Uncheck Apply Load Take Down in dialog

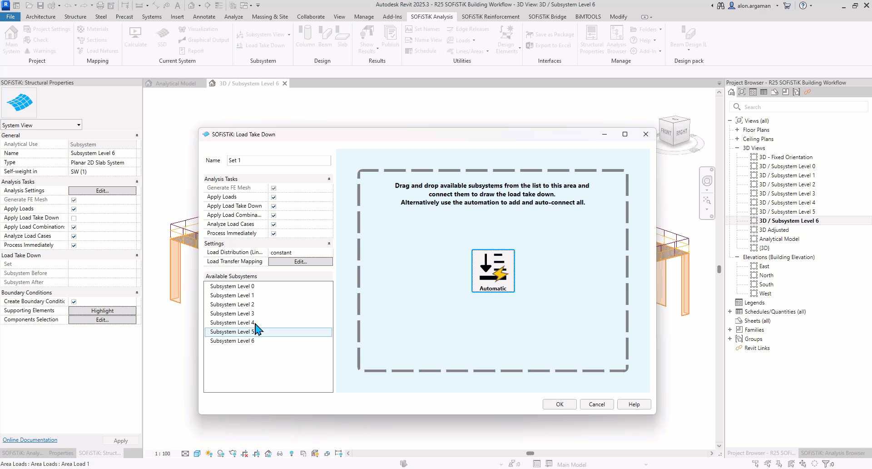pos(273,206)
